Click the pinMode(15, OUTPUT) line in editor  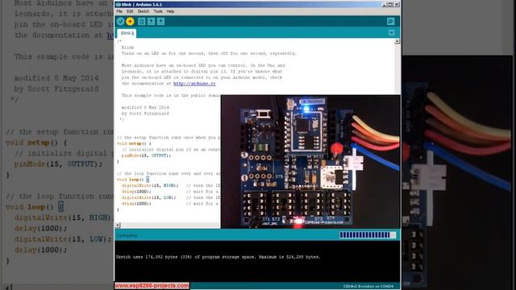click(146, 155)
